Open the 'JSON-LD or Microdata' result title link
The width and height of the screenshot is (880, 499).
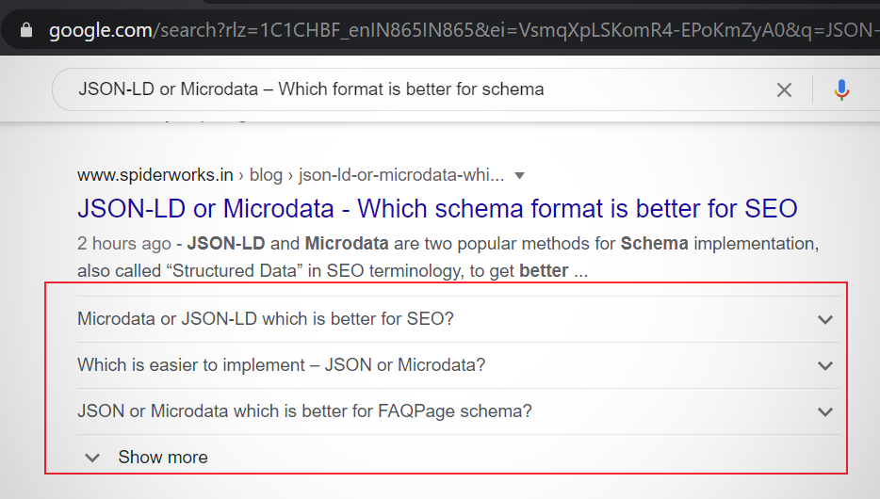437,208
